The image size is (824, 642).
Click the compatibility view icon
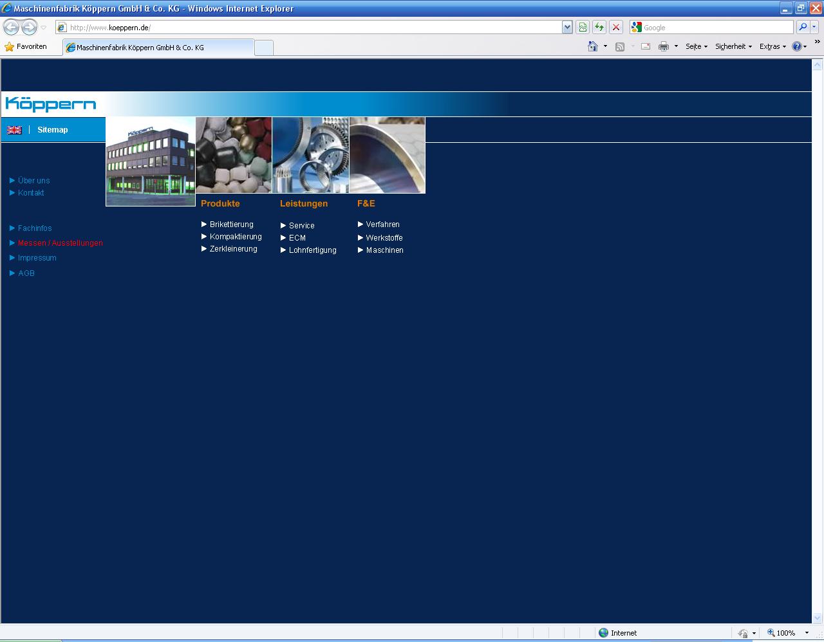click(583, 27)
